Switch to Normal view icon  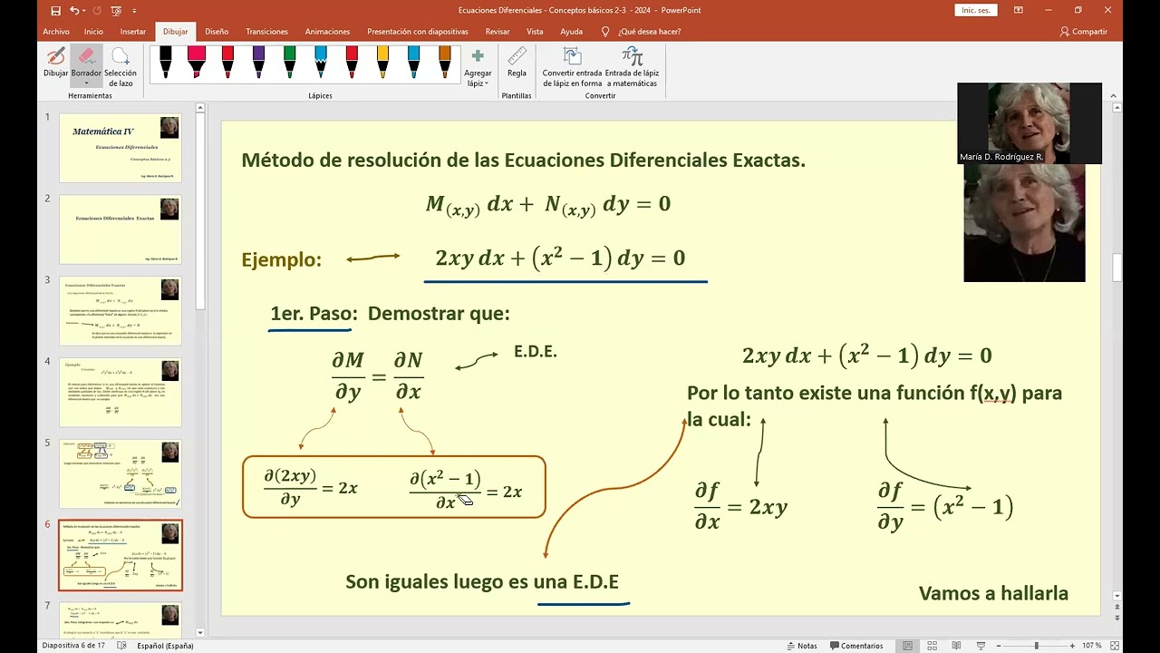pyautogui.click(x=908, y=646)
